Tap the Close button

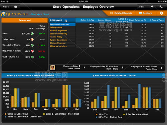coord(6,7)
